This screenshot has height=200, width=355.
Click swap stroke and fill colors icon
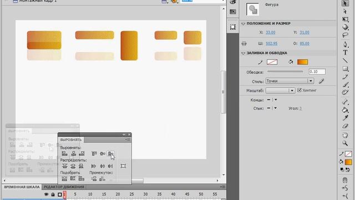point(348,169)
